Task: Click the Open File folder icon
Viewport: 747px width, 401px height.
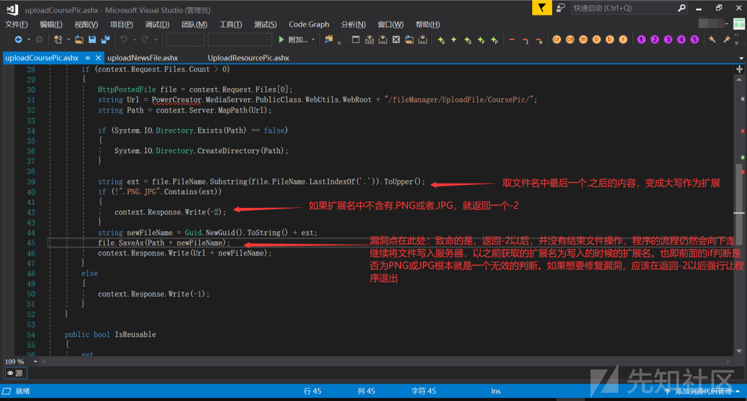Action: click(79, 40)
